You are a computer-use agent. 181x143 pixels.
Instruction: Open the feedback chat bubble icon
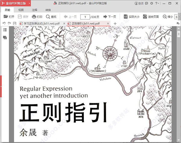147,3
